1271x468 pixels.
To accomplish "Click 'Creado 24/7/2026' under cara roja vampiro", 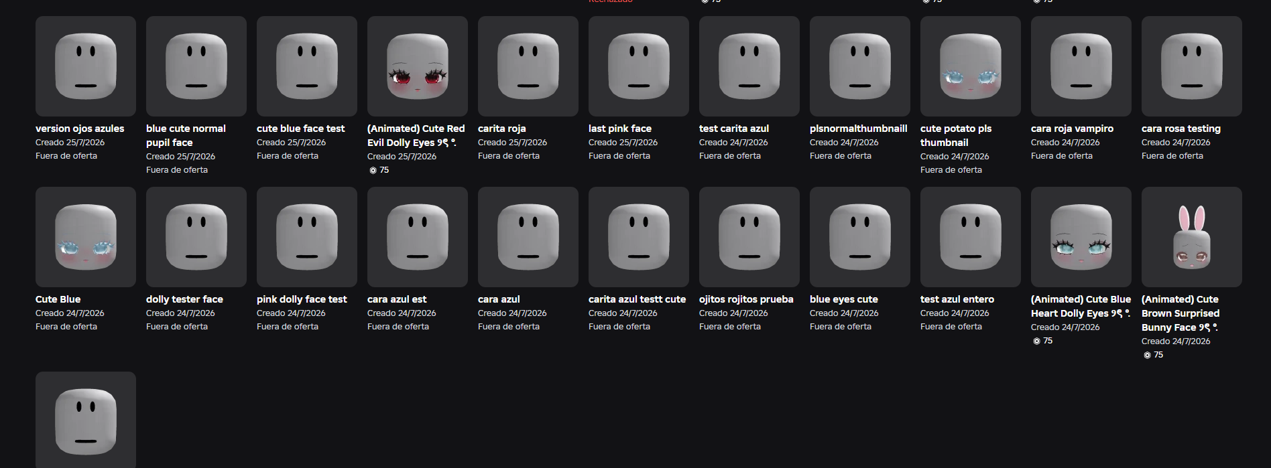I will tap(1065, 143).
